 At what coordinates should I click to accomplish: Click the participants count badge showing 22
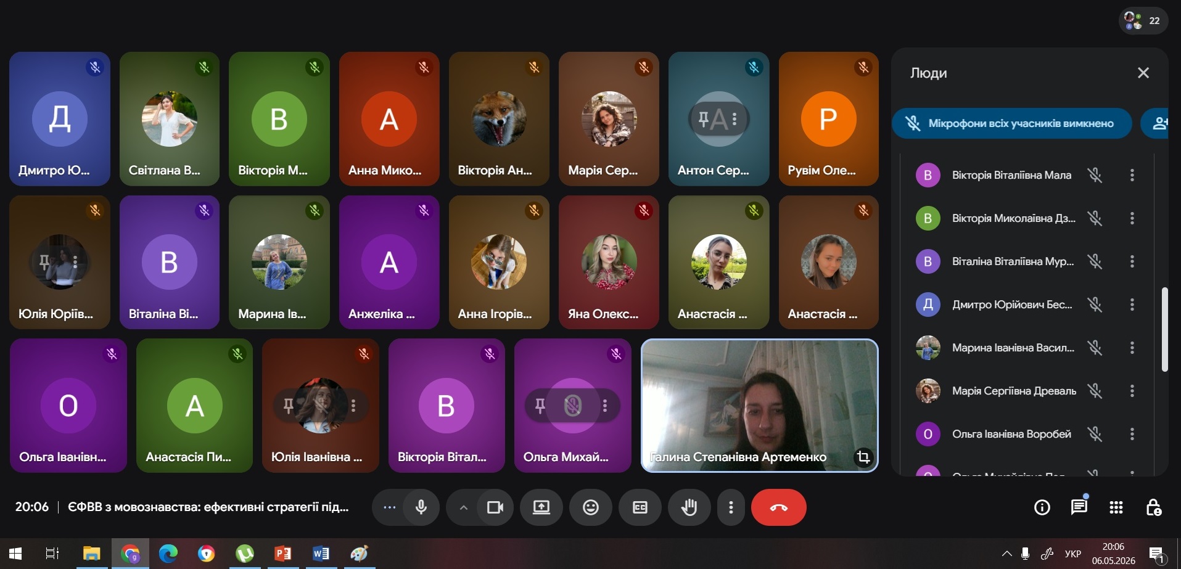point(1143,20)
